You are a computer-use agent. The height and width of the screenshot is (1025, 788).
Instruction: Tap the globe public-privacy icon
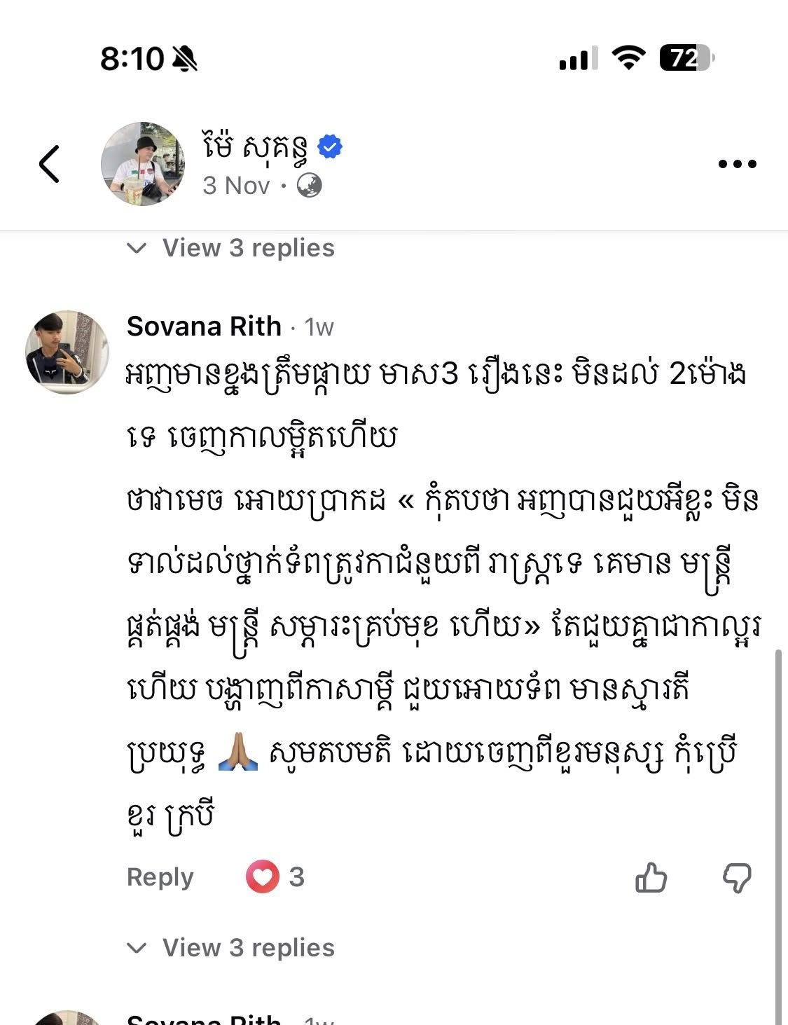click(310, 186)
